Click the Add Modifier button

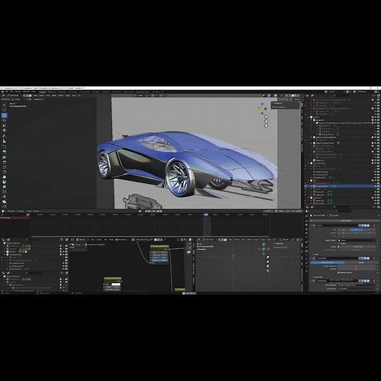click(x=346, y=221)
